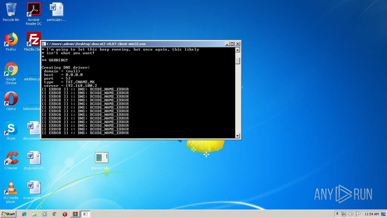This screenshot has height=218, width=387.
Task: Click the console vertical scrollbar thumb
Action: (238, 60)
